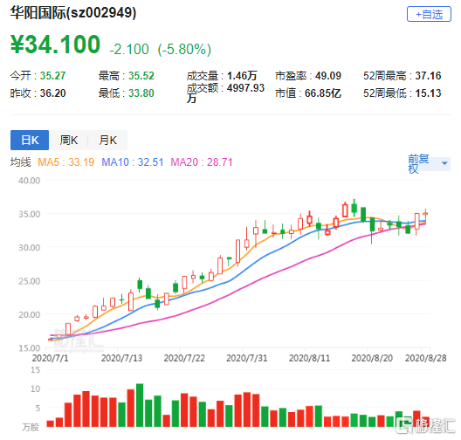Click the percentage change (-5.80%)

184,49
